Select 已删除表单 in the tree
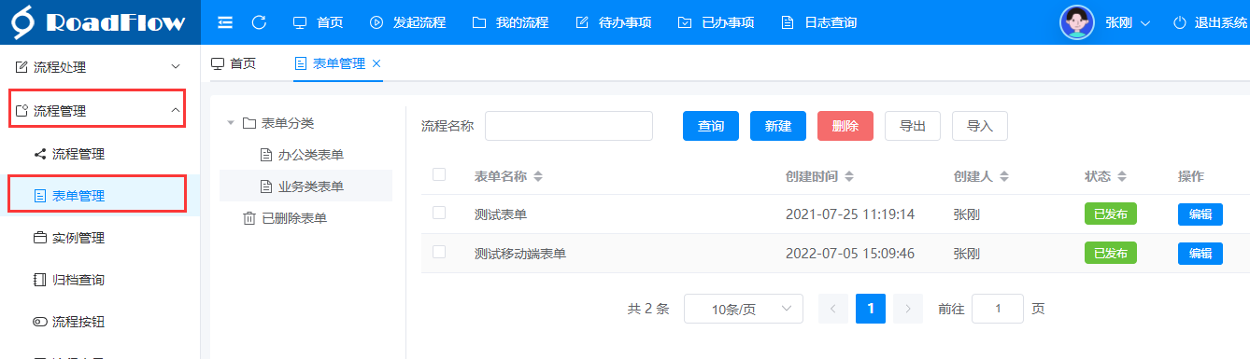 click(284, 218)
